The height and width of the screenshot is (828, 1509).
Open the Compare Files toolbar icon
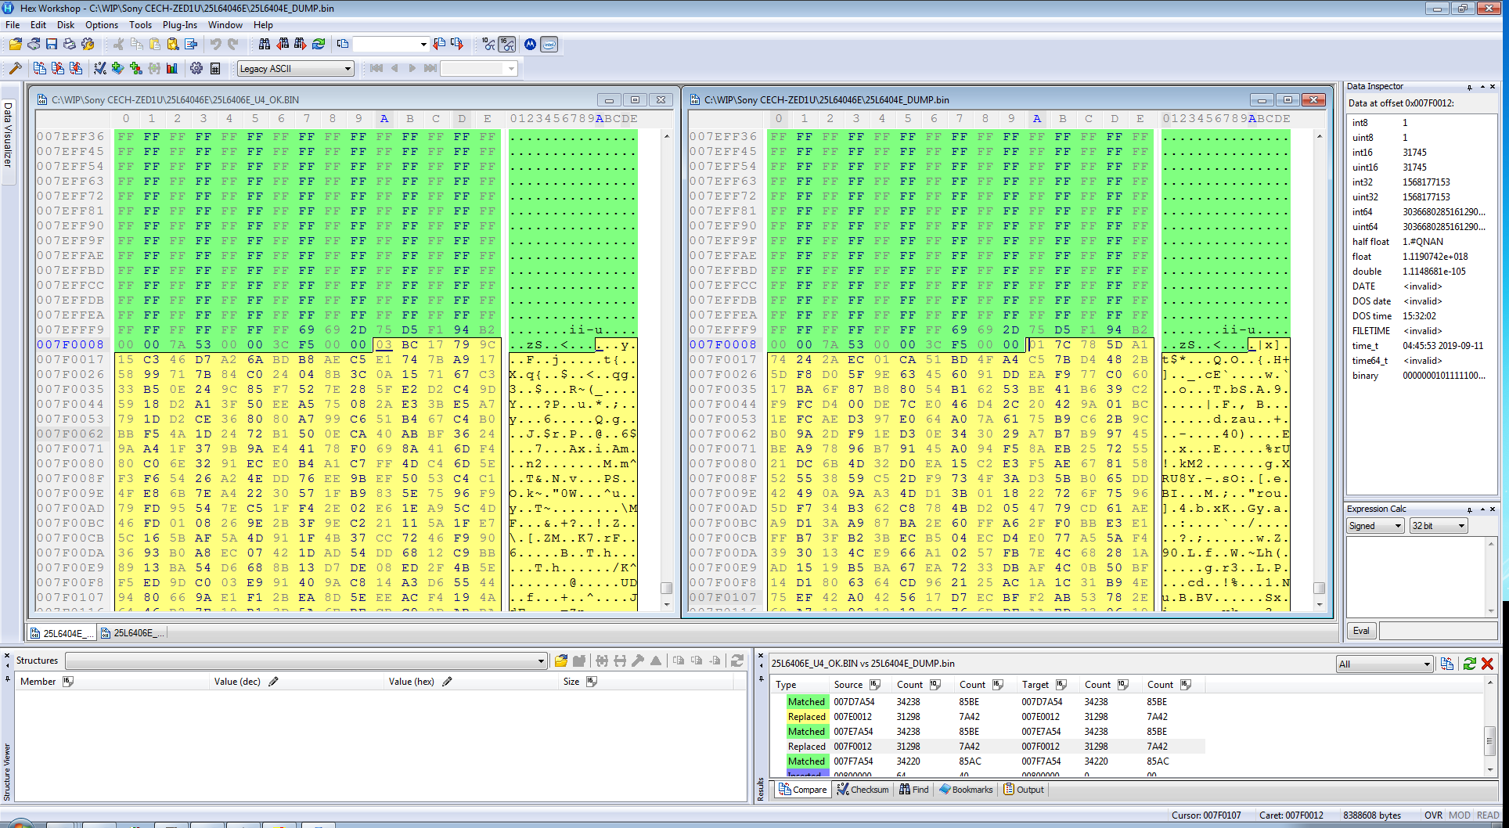(40, 69)
